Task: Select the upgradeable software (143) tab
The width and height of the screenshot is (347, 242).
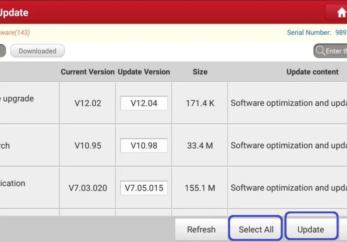Action: point(15,32)
